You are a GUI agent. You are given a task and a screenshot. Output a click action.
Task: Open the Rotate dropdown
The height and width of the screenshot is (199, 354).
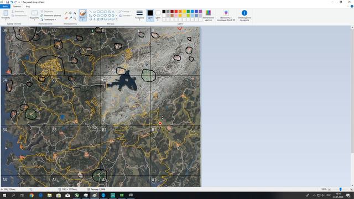[x=48, y=20]
